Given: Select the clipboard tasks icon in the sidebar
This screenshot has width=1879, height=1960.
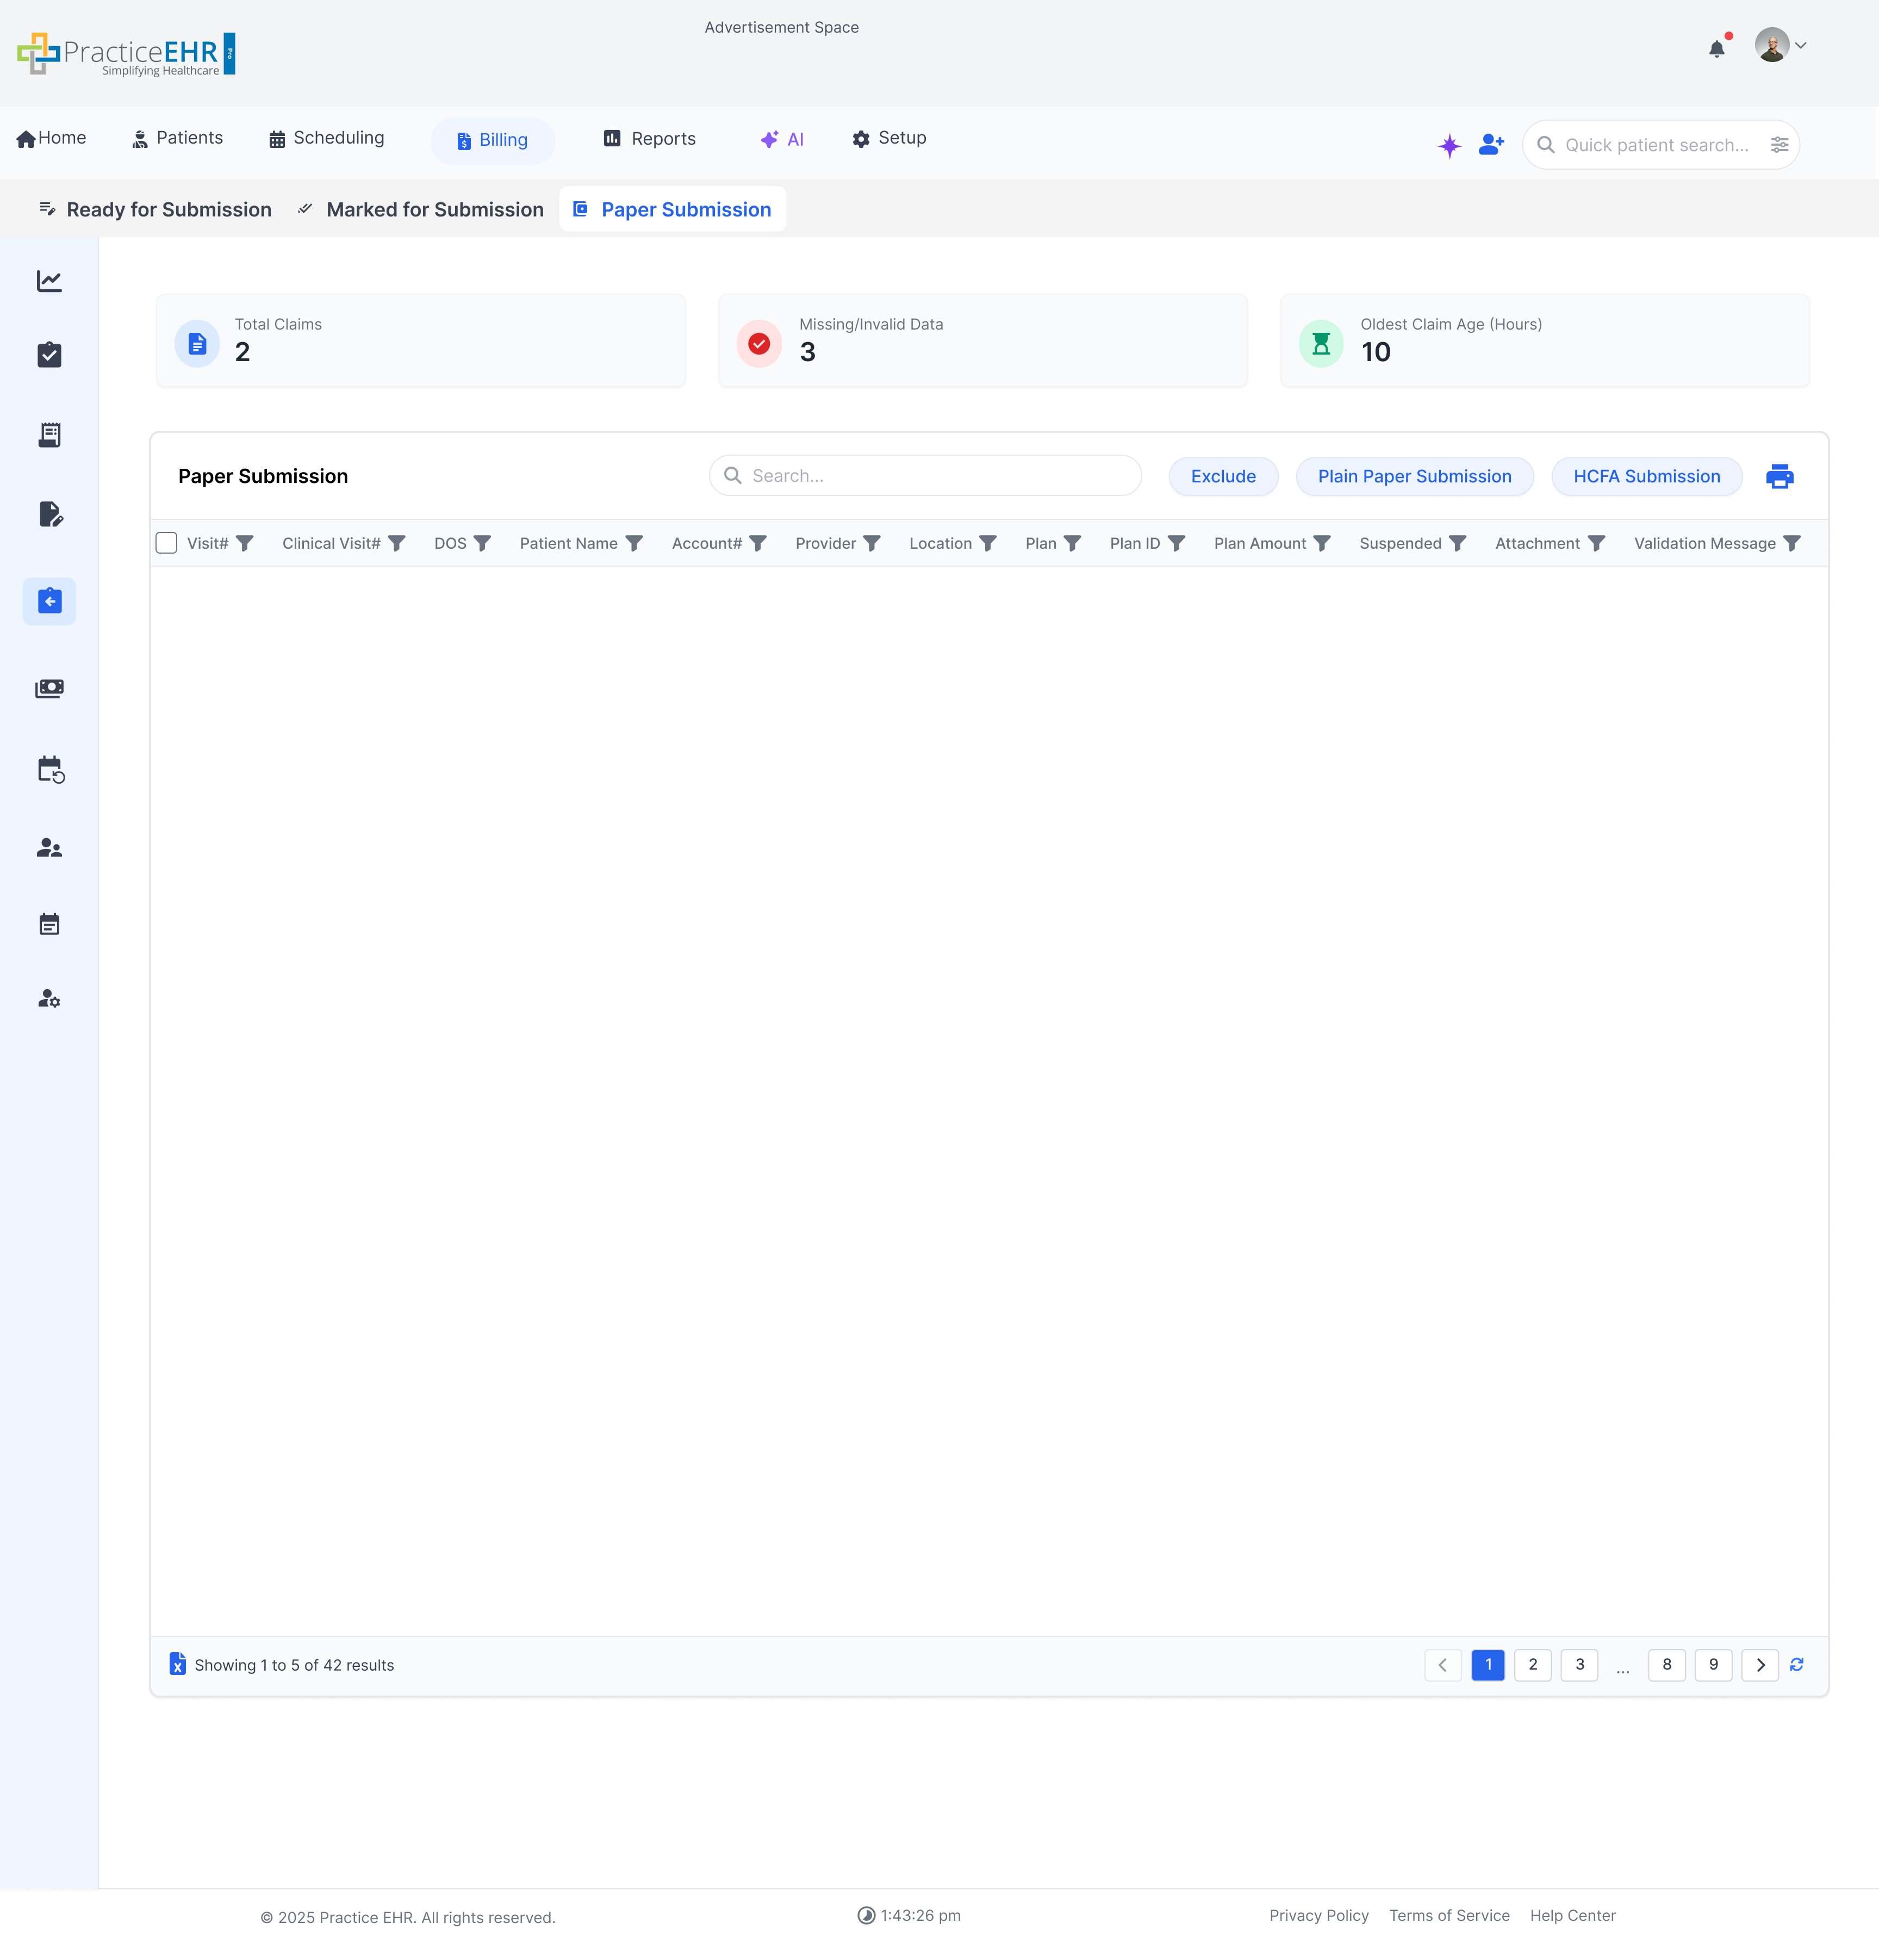Looking at the screenshot, I should 49,355.
